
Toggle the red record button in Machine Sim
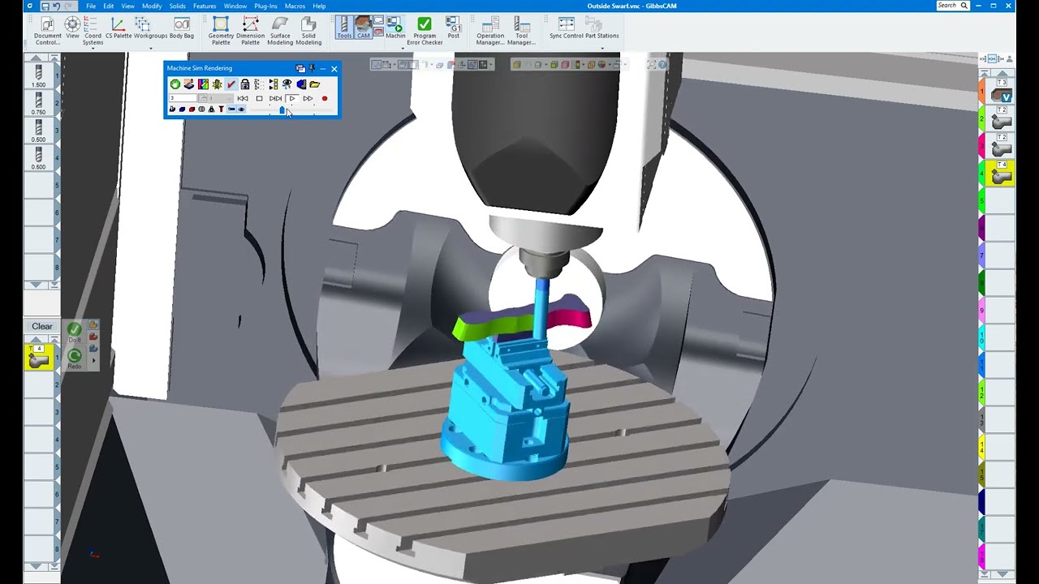[x=325, y=99]
